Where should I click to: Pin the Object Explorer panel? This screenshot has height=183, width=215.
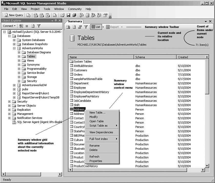coord(56,21)
